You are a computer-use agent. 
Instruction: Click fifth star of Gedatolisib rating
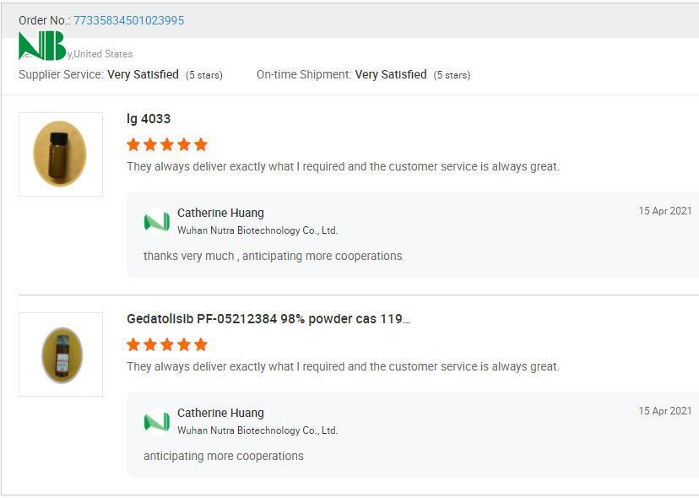(x=200, y=344)
